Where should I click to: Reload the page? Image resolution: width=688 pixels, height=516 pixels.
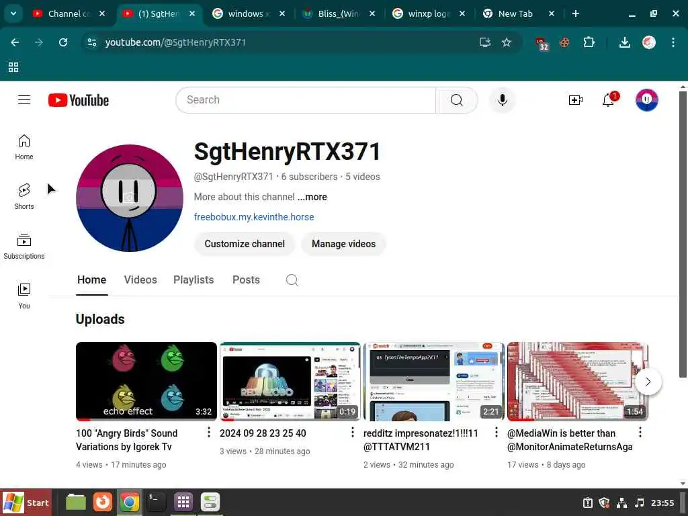[63, 42]
